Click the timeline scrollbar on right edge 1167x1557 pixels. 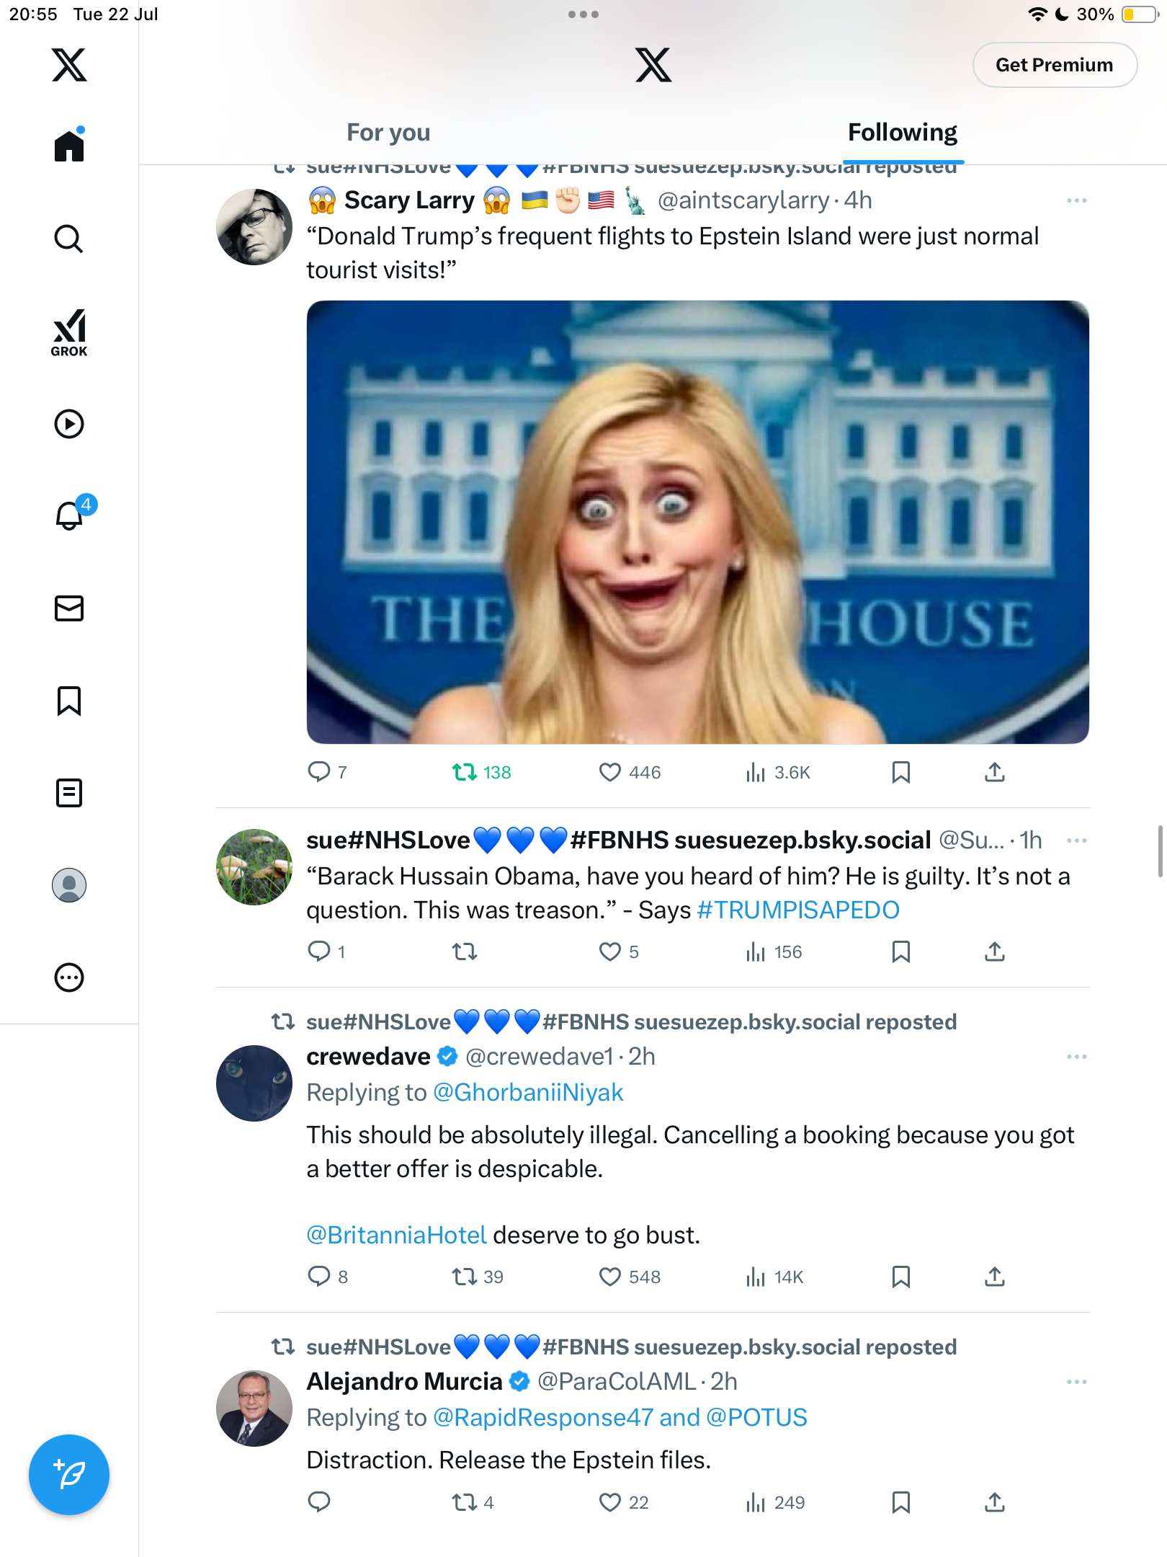tap(1160, 851)
